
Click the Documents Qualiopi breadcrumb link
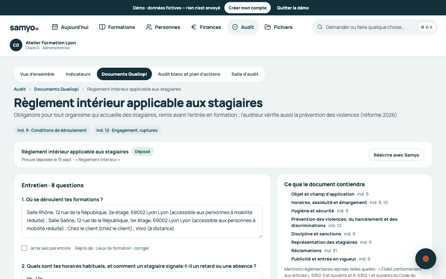tap(56, 89)
